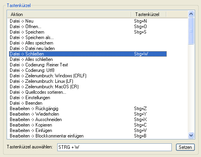
Task: Select the Datei -> Datei neu laden row
Action: click(88, 48)
